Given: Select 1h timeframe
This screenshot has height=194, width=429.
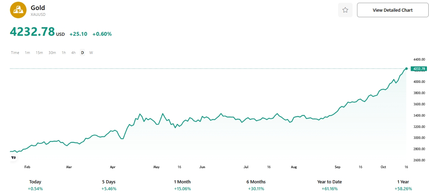Looking at the screenshot, I should (64, 53).
